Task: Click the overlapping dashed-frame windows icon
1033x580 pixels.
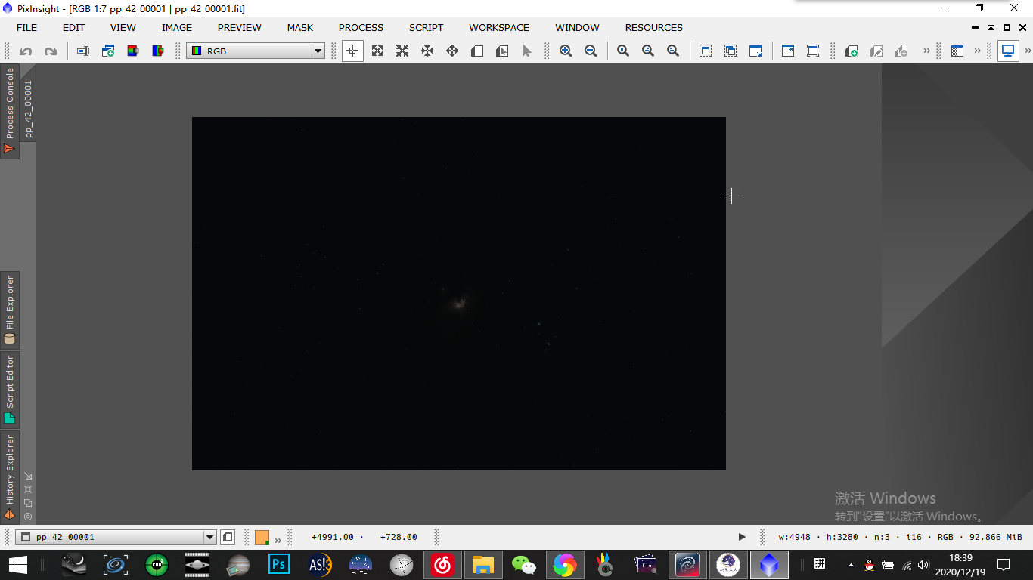Action: pyautogui.click(x=731, y=51)
